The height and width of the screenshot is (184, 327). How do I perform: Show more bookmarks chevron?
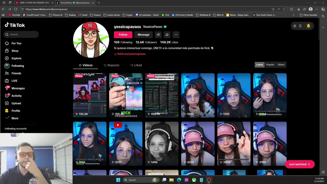(x=293, y=15)
